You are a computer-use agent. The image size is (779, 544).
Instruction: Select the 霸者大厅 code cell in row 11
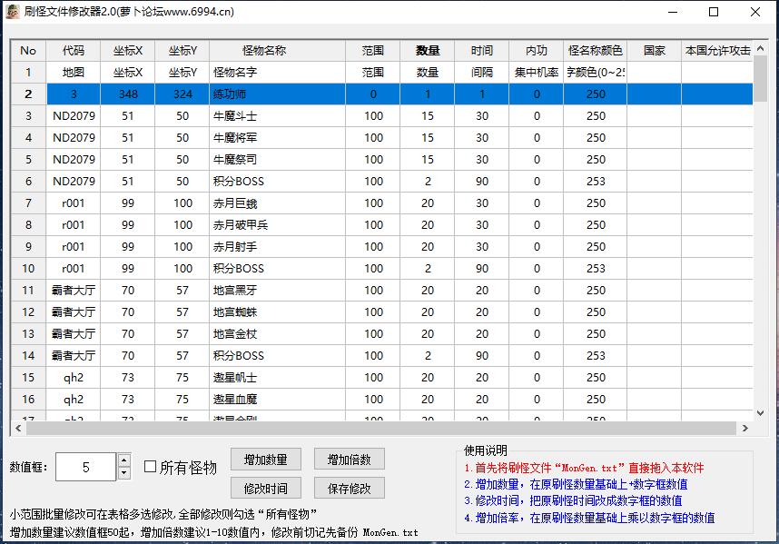[x=74, y=291]
